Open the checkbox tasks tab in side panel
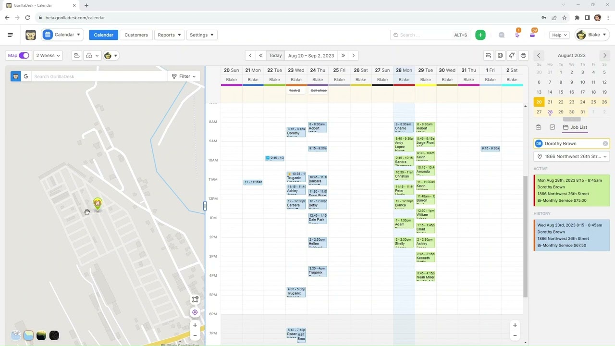The width and height of the screenshot is (615, 346). click(x=552, y=127)
